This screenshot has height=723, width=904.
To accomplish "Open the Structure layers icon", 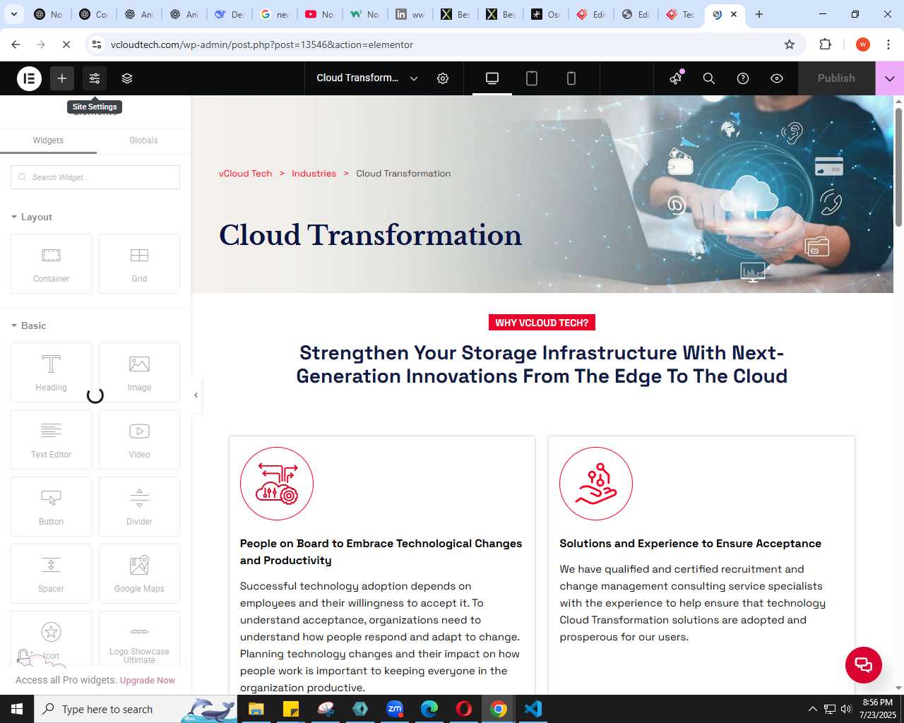I will (x=127, y=78).
